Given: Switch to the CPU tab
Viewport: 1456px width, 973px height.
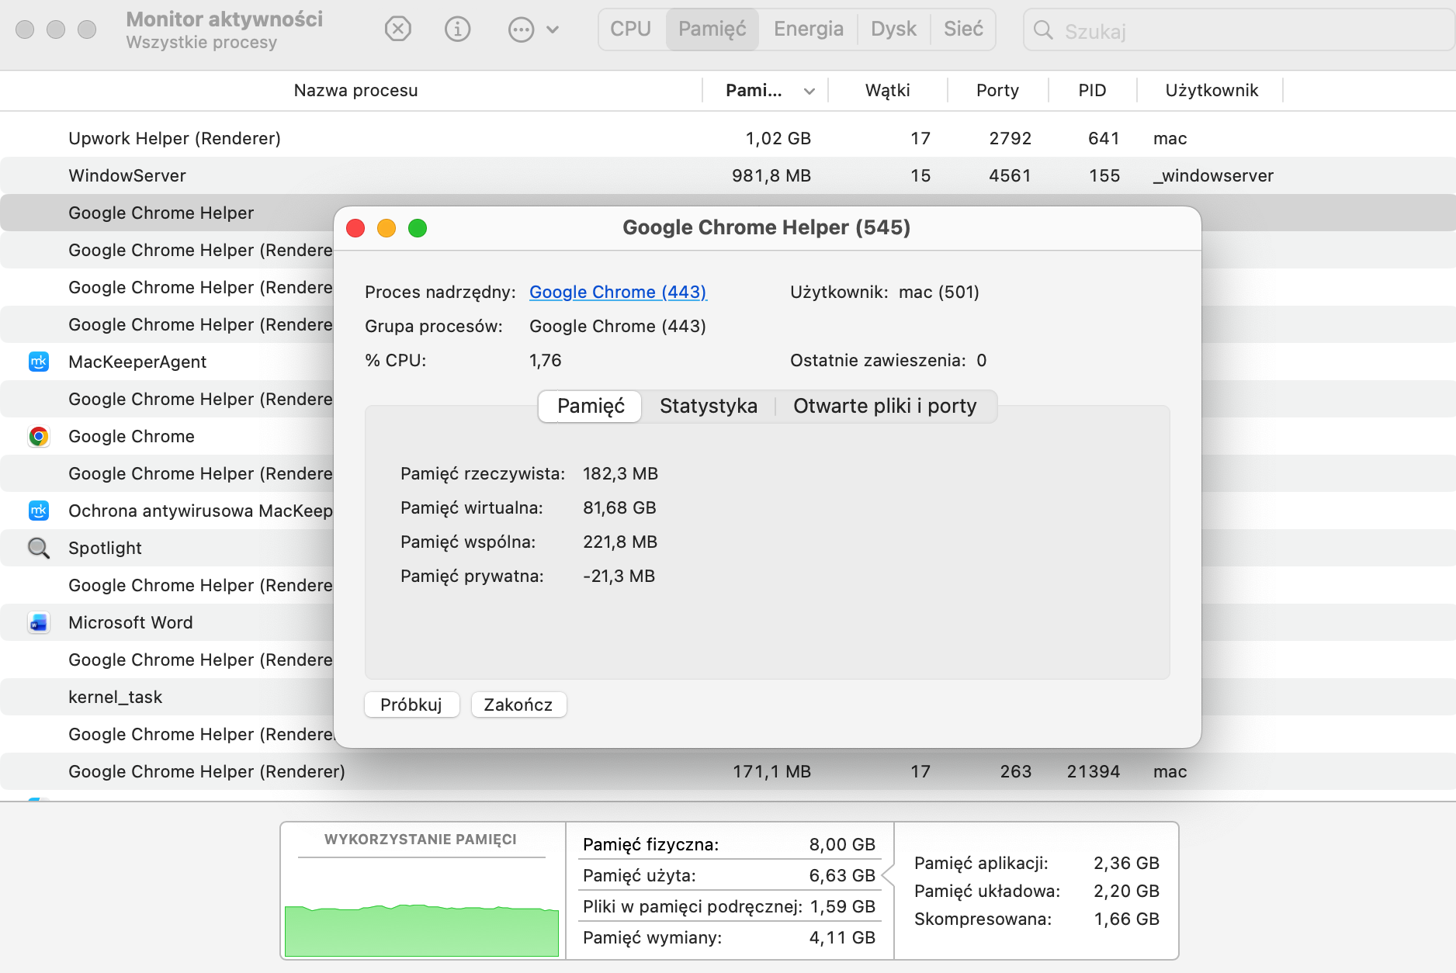Looking at the screenshot, I should 630,29.
